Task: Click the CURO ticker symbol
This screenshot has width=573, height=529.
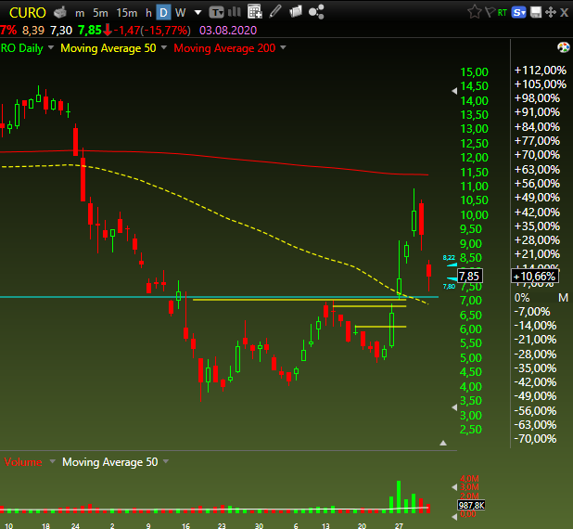Action: (x=28, y=13)
